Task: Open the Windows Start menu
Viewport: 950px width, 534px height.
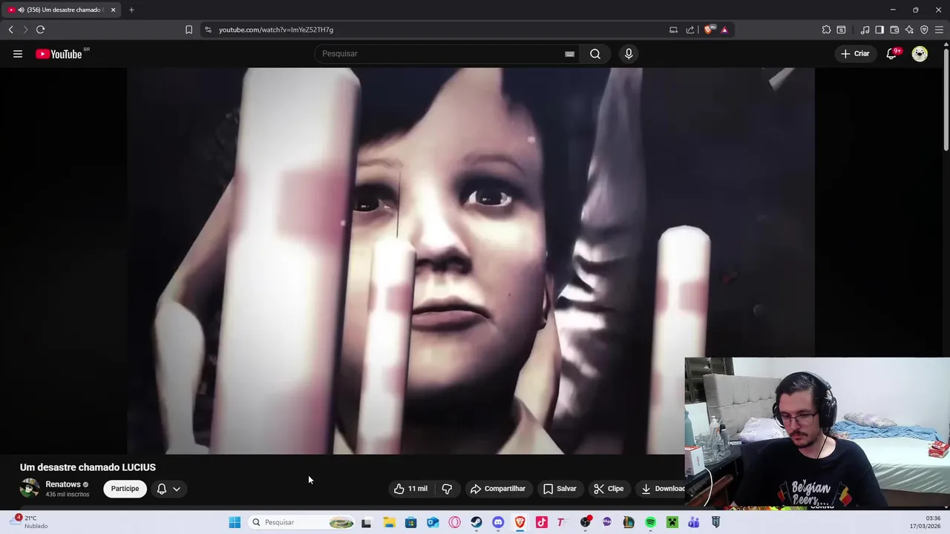Action: 235,522
